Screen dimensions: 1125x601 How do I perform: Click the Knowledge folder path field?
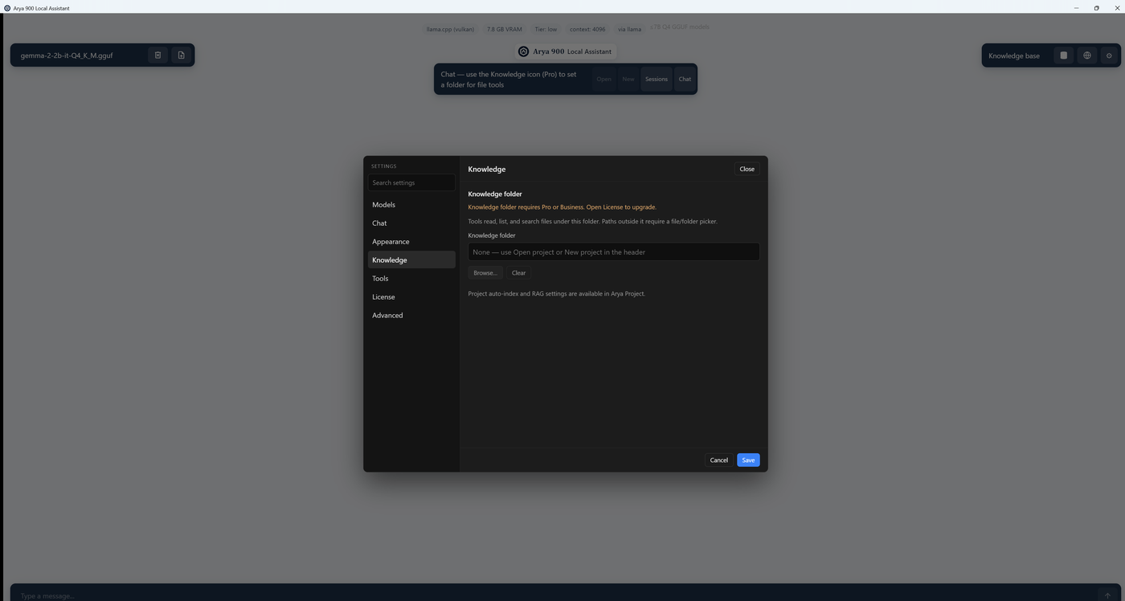[x=614, y=252]
